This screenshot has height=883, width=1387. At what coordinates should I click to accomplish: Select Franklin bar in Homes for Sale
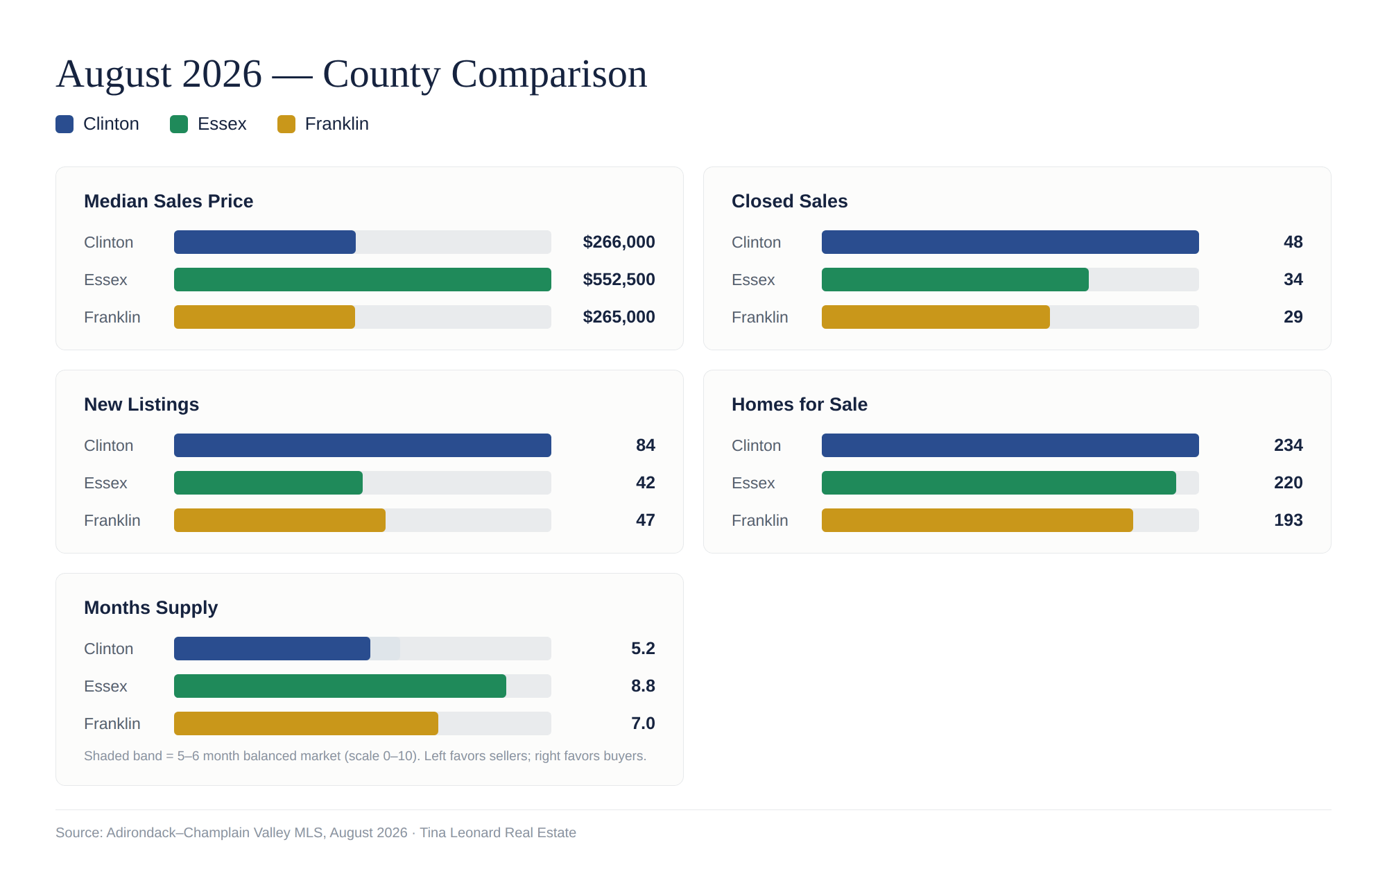(977, 520)
